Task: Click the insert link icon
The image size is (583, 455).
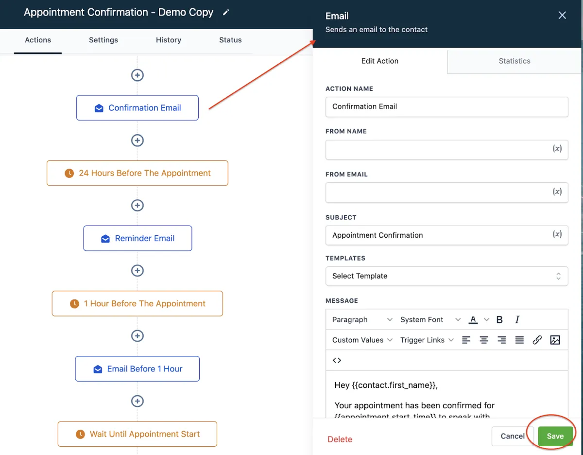Action: pyautogui.click(x=537, y=340)
